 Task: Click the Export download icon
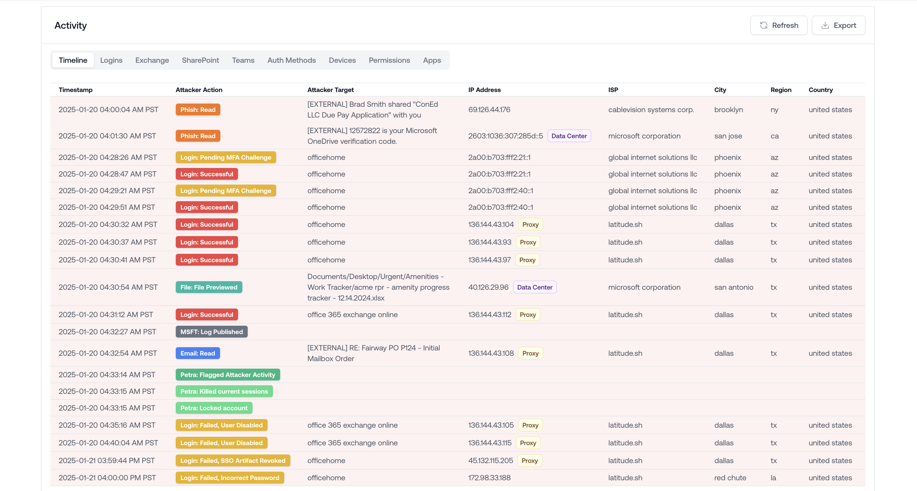pyautogui.click(x=825, y=25)
